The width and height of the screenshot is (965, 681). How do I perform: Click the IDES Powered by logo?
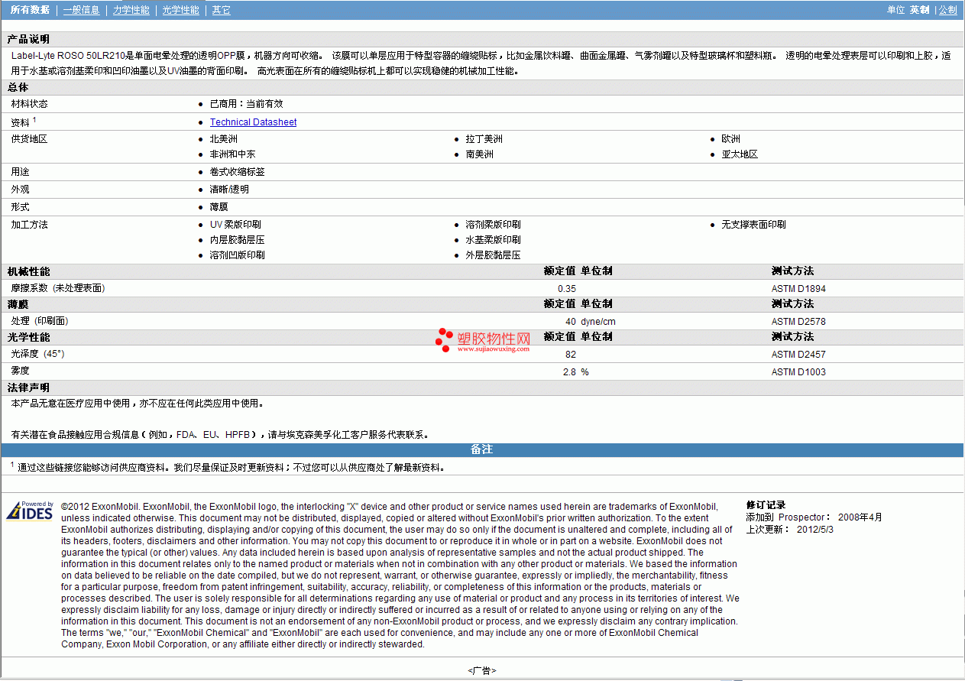(x=31, y=511)
